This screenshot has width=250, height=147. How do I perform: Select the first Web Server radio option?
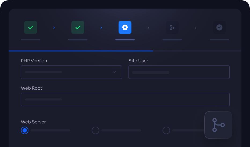point(25,130)
